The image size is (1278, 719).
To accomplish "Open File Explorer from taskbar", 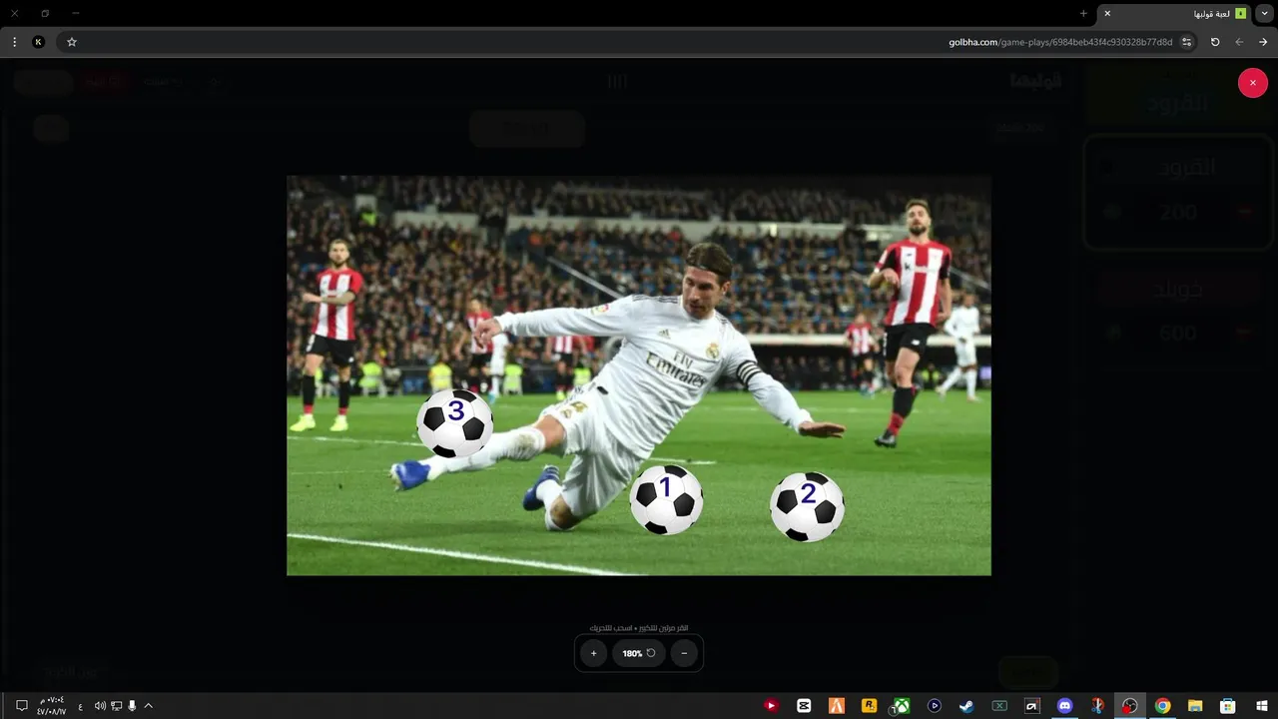I will click(1195, 706).
